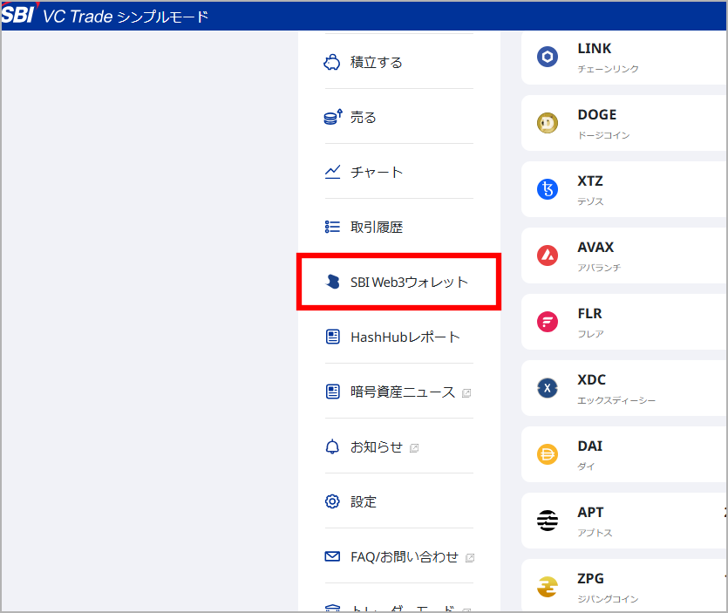Select the DOGE coin icon
Image resolution: width=728 pixels, height=613 pixels.
(548, 124)
